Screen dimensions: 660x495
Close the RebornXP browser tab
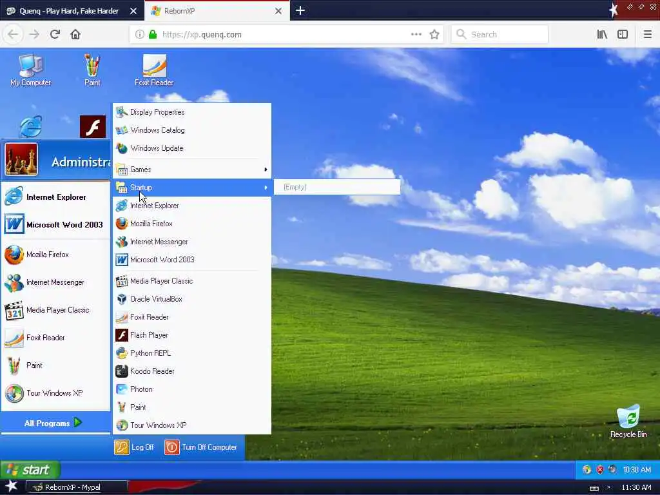tap(278, 11)
